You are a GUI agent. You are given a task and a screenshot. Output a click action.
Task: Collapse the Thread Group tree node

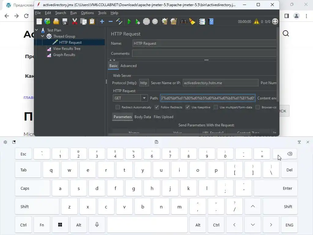[42, 36]
